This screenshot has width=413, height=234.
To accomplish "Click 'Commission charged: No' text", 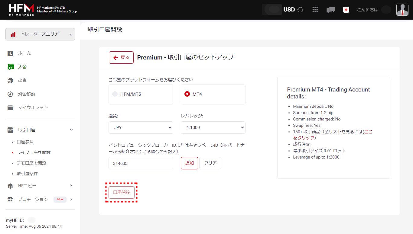I will click(317, 119).
